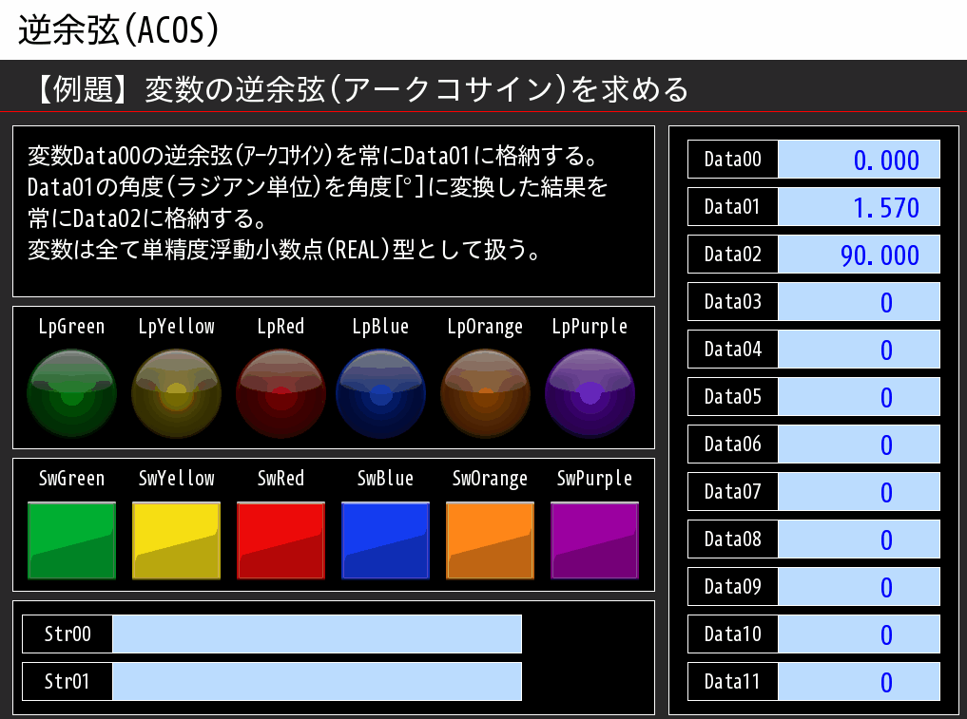967x719 pixels.
Task: Select the Data04 value field
Action: pos(859,349)
